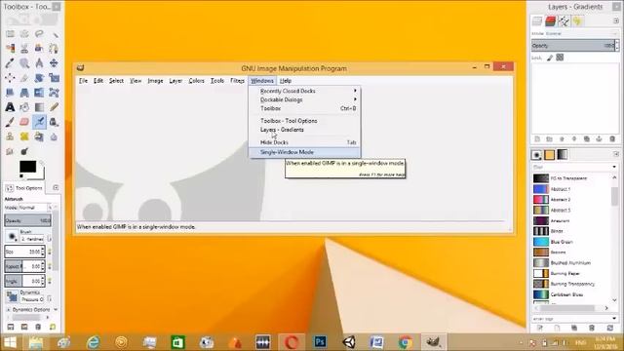
Task: Expand the Dynamics Options section
Action: tap(8, 309)
